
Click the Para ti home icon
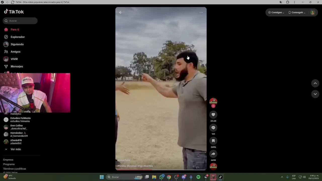[x=6, y=30]
